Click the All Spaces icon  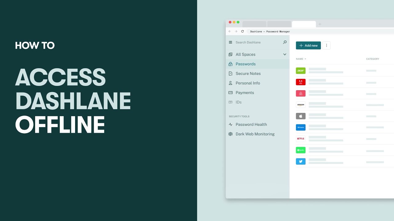(231, 54)
